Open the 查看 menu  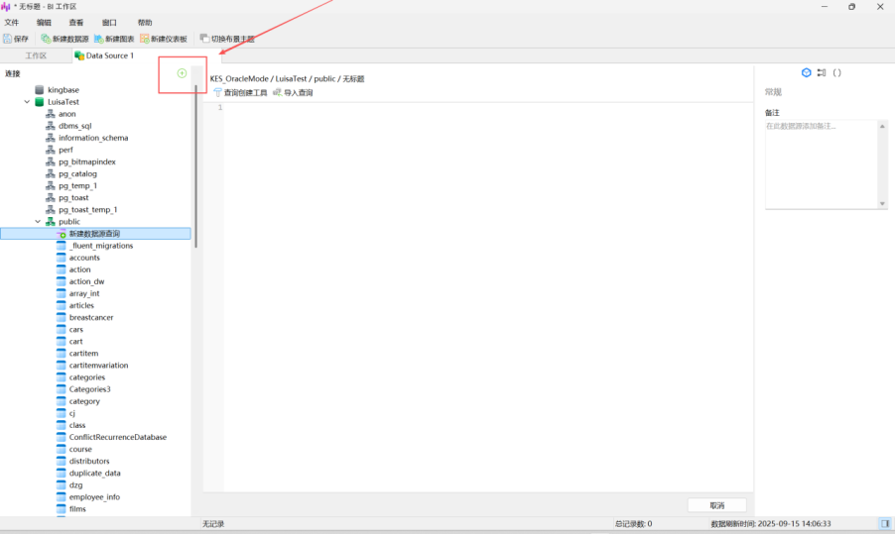pyautogui.click(x=76, y=22)
